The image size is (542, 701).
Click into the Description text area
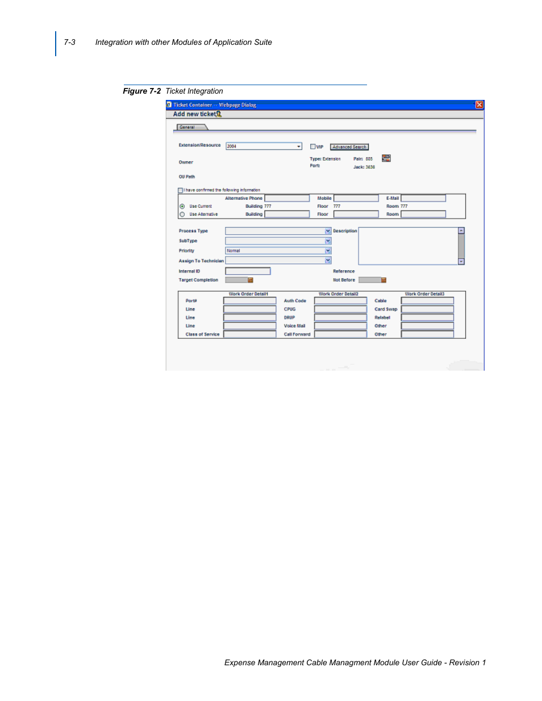[x=408, y=246]
